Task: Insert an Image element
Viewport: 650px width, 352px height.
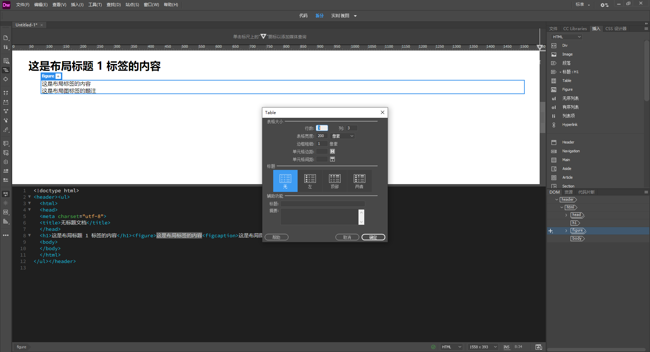Action: (567, 54)
